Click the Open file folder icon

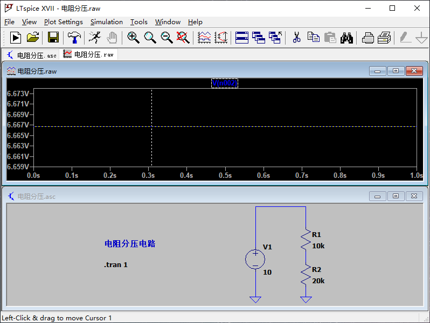click(33, 38)
